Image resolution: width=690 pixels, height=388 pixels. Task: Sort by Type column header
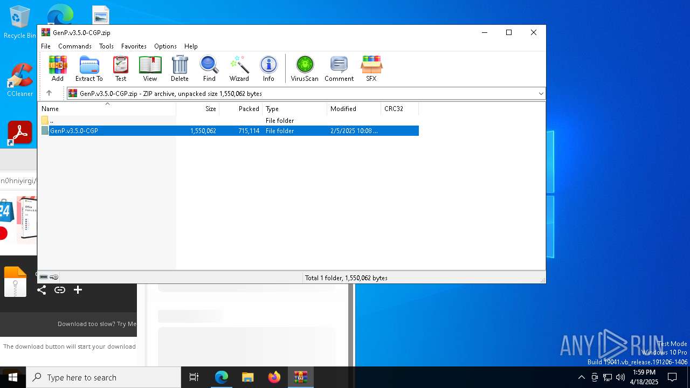(x=295, y=109)
